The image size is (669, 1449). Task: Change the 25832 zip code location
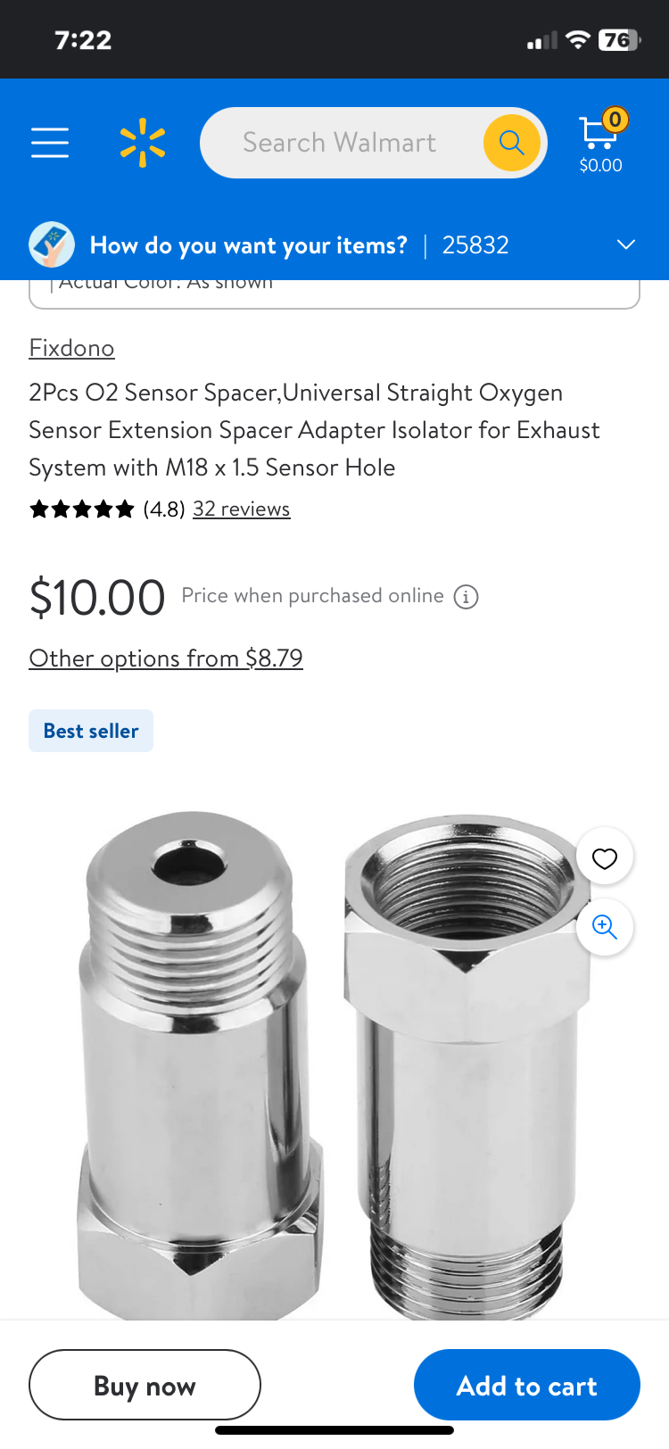pos(475,245)
